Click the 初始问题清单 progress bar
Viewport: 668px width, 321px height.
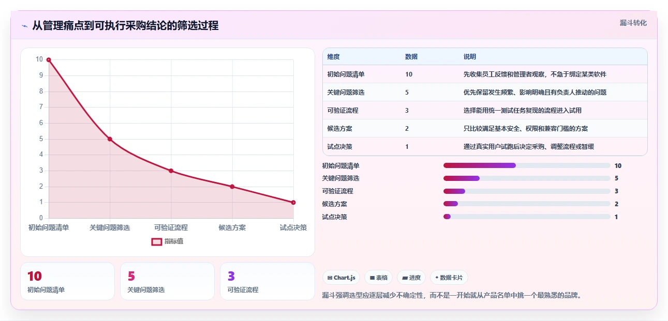coord(527,165)
